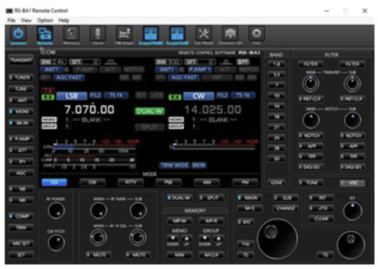Toggle the COMP speech compressor
The image size is (378, 269).
tap(21, 216)
